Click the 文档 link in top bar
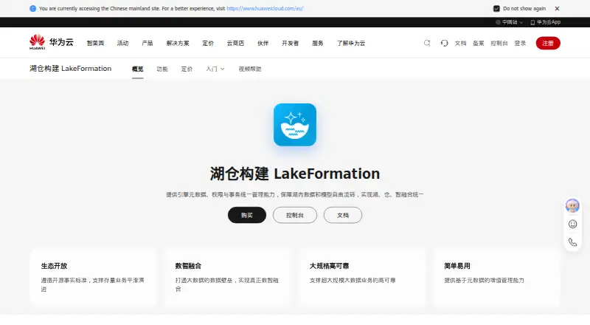 point(460,43)
